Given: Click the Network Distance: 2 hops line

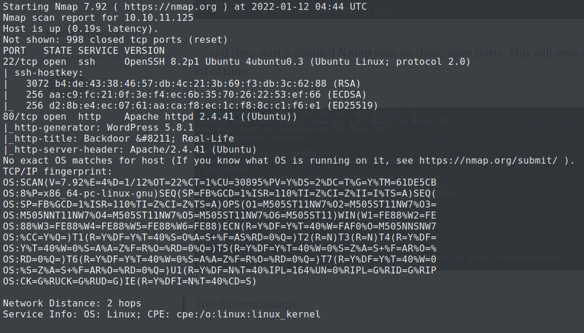Looking at the screenshot, I should click(72, 304).
